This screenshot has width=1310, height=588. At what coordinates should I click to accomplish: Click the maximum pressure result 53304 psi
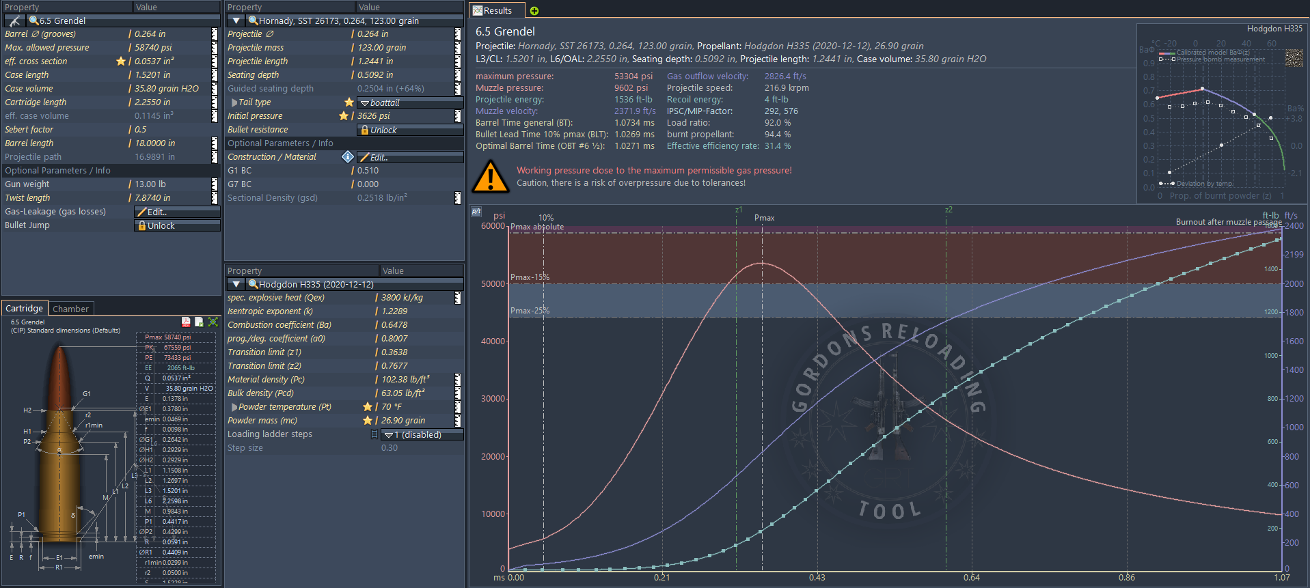click(633, 76)
